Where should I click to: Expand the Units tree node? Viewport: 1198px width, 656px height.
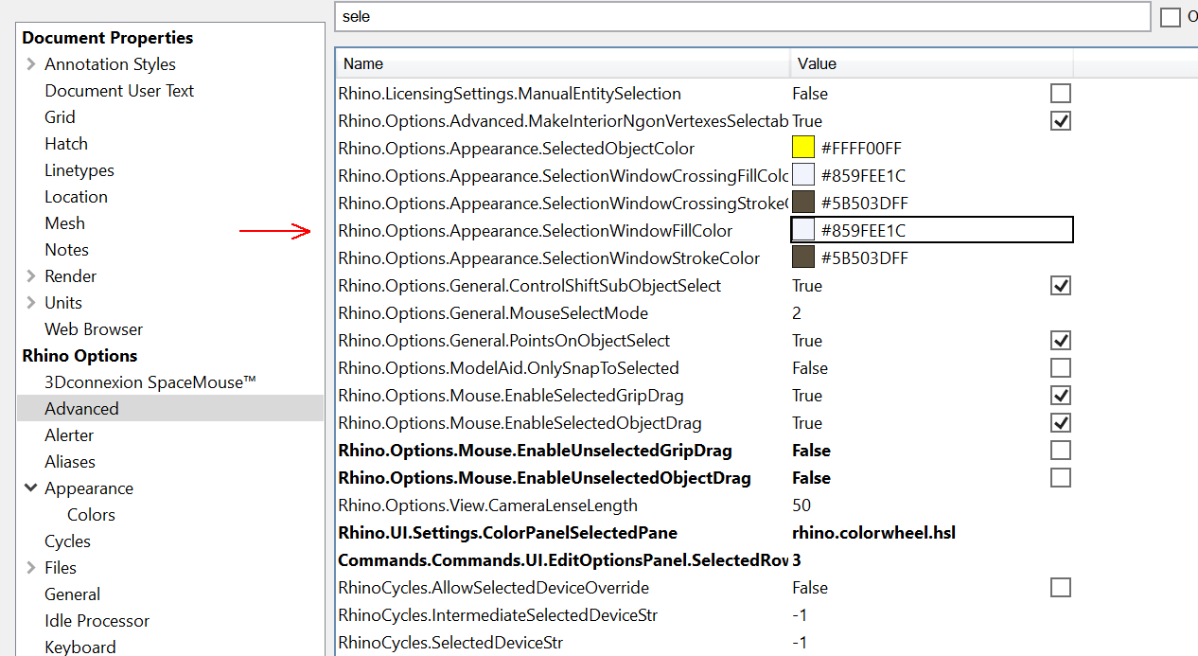click(31, 303)
